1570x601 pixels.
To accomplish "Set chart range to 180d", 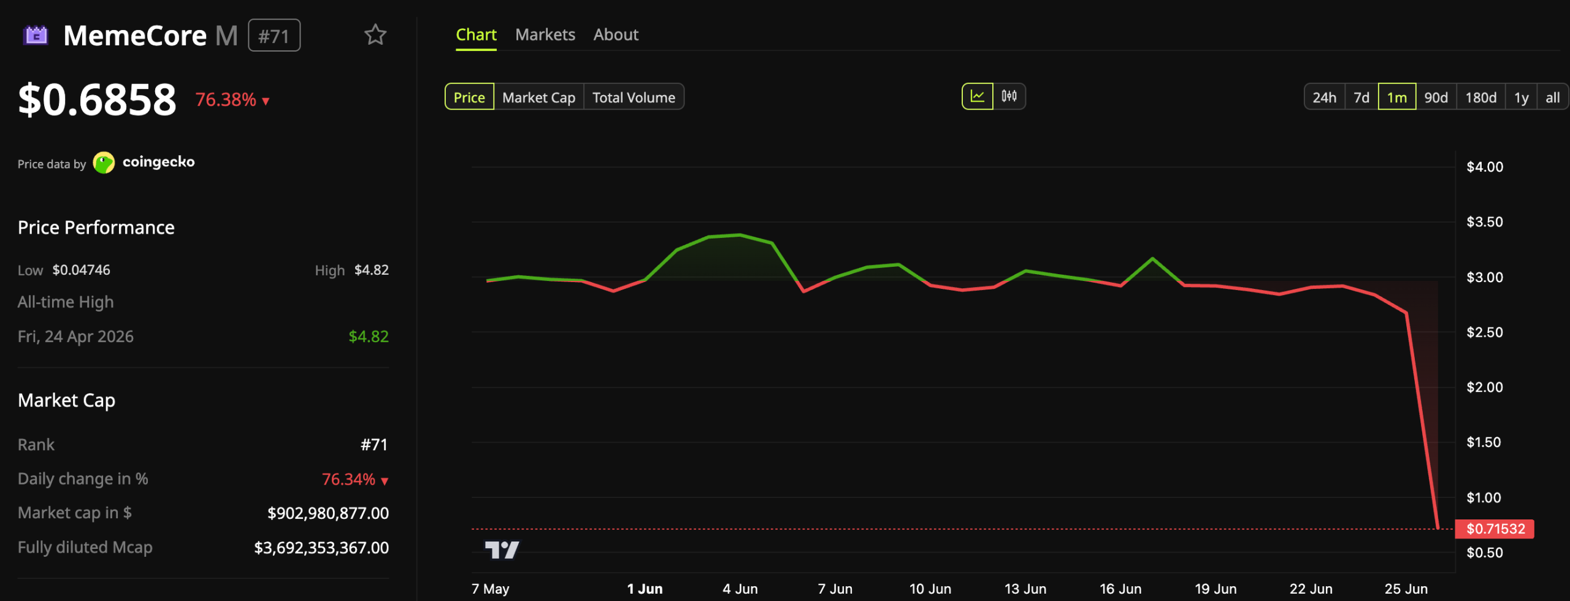I will 1480,97.
